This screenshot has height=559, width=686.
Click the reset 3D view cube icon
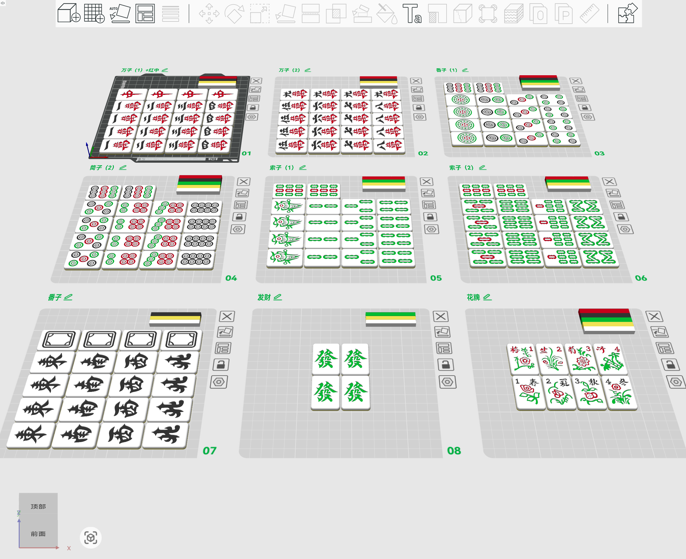click(x=91, y=538)
